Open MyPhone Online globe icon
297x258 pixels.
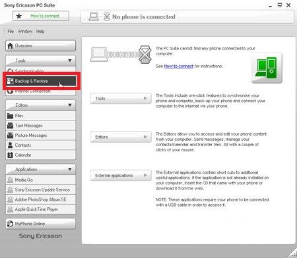(x=10, y=224)
